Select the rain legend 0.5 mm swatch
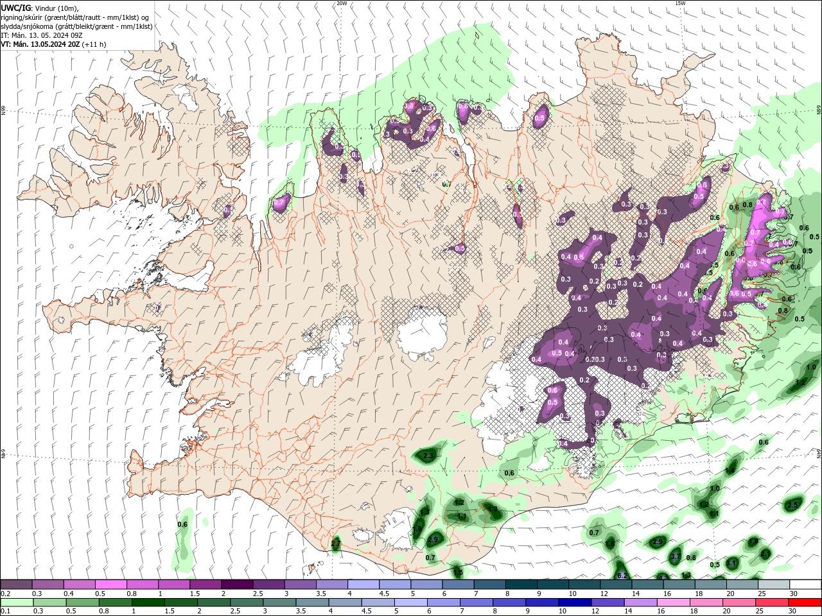822x616 pixels. tap(82, 603)
